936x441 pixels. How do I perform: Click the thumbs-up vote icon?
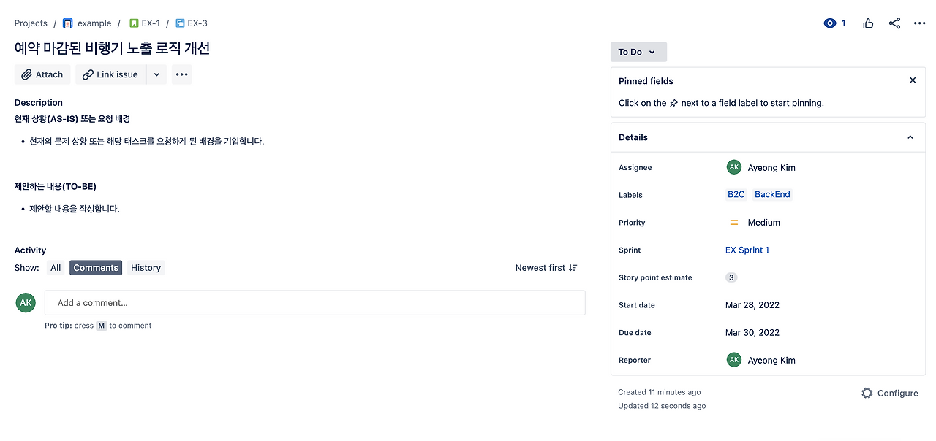tap(868, 23)
